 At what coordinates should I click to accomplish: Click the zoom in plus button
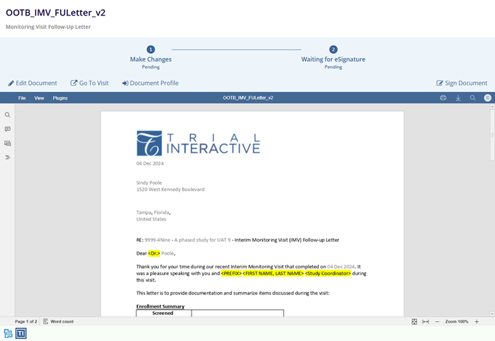pos(477,321)
